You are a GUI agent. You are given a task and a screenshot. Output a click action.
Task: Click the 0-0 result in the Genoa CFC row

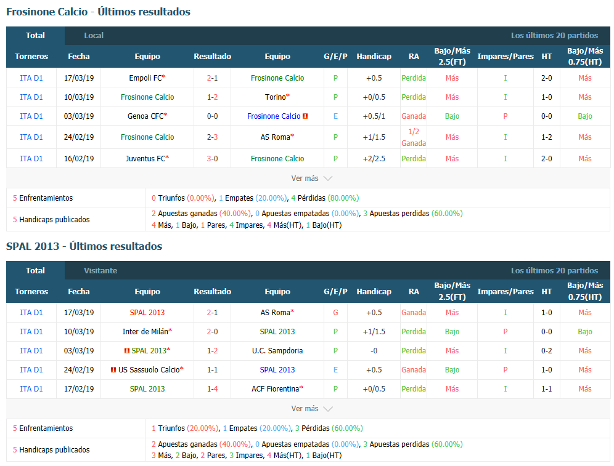(212, 116)
